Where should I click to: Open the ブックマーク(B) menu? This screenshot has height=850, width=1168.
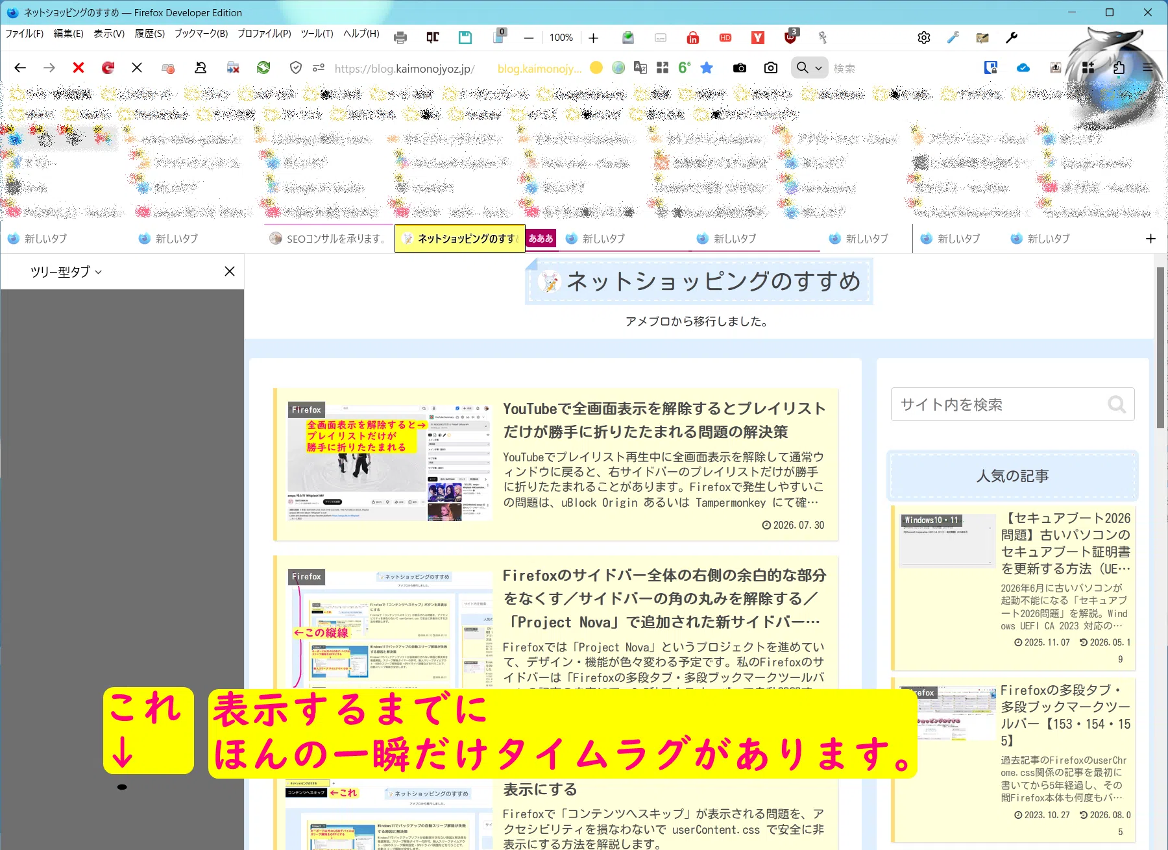tap(201, 34)
